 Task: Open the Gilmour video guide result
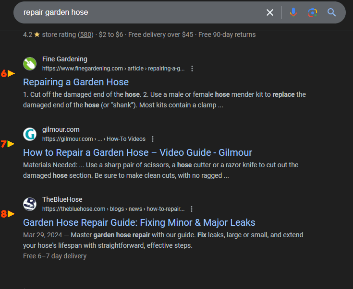coord(137,152)
